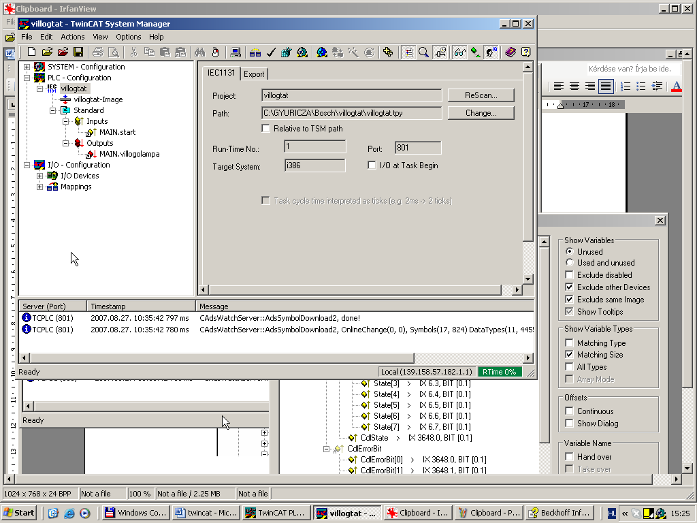Viewport: 697px width, 523px height.
Task: Enable the I/O at Task Begin checkbox
Action: pyautogui.click(x=372, y=165)
